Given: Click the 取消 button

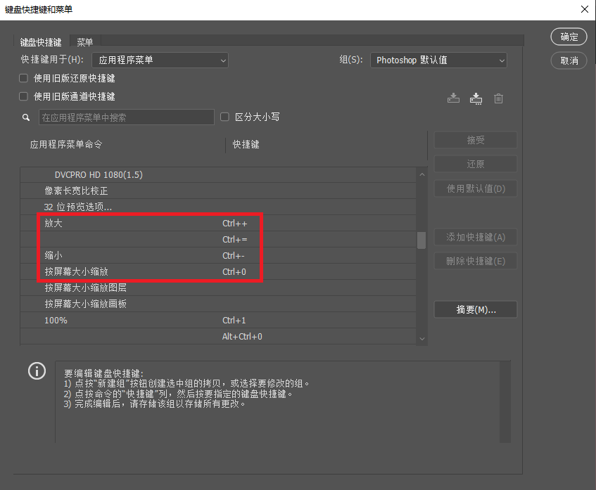Looking at the screenshot, I should tap(569, 60).
